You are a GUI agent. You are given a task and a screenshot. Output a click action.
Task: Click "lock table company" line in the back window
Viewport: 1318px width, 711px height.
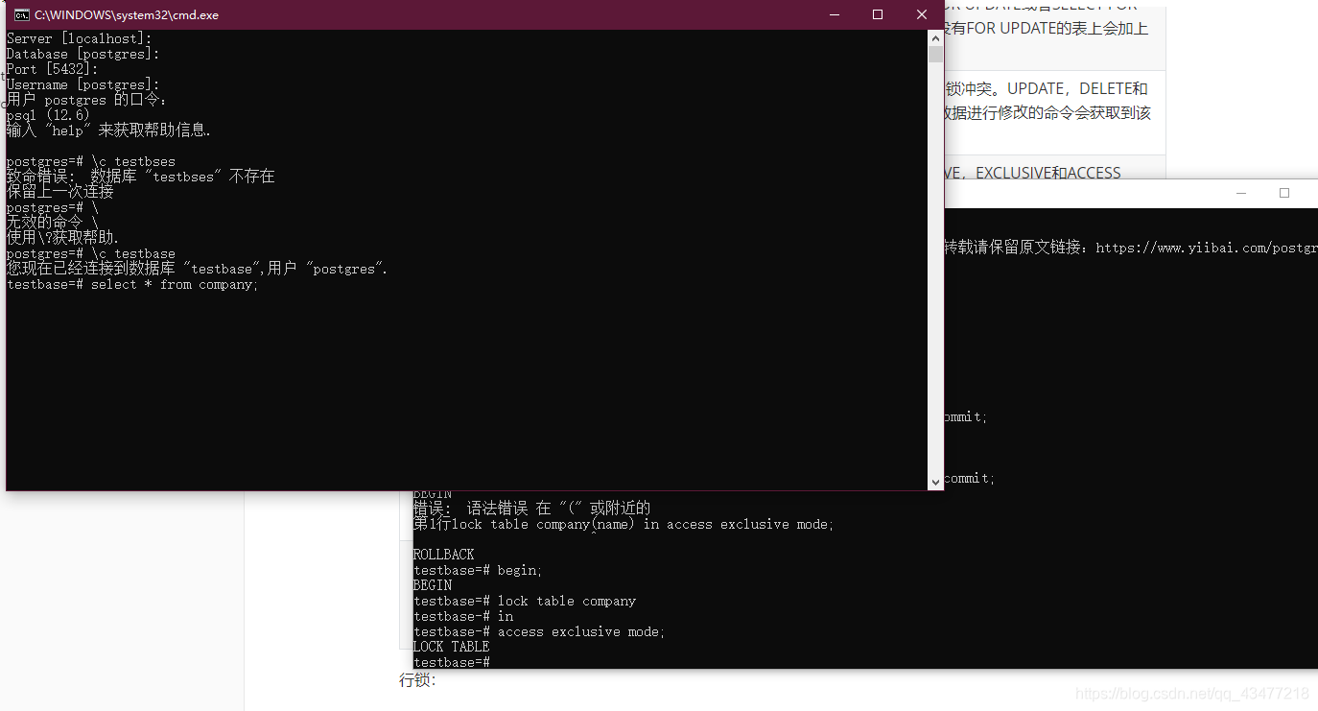[x=525, y=601]
